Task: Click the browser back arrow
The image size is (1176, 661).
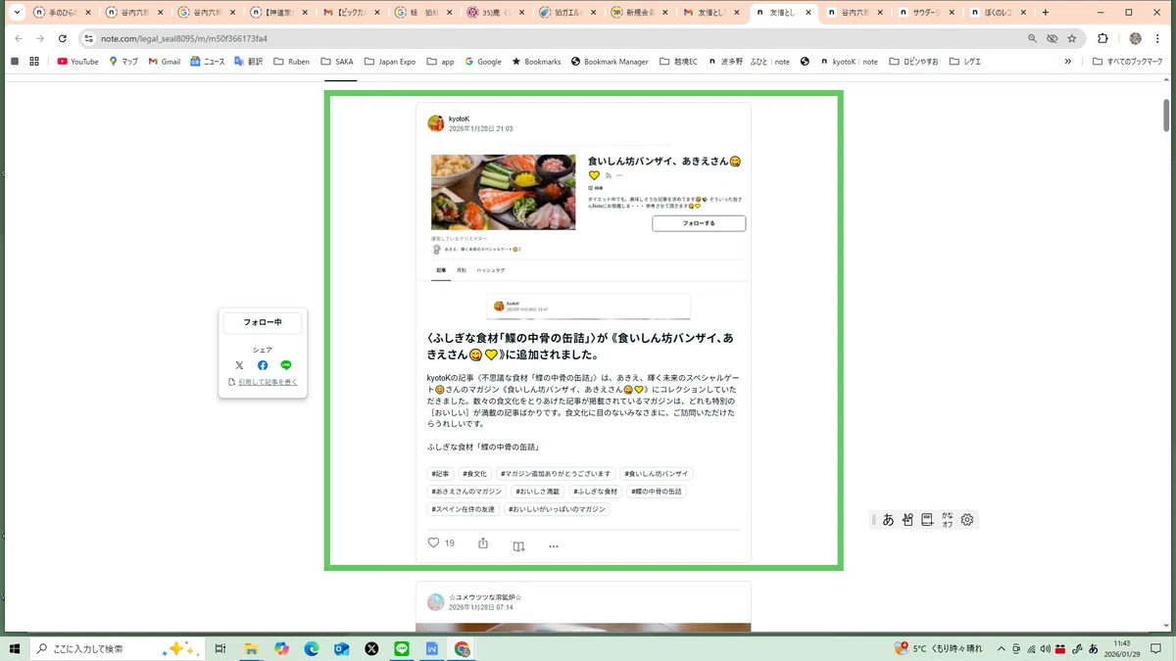Action: 18,38
